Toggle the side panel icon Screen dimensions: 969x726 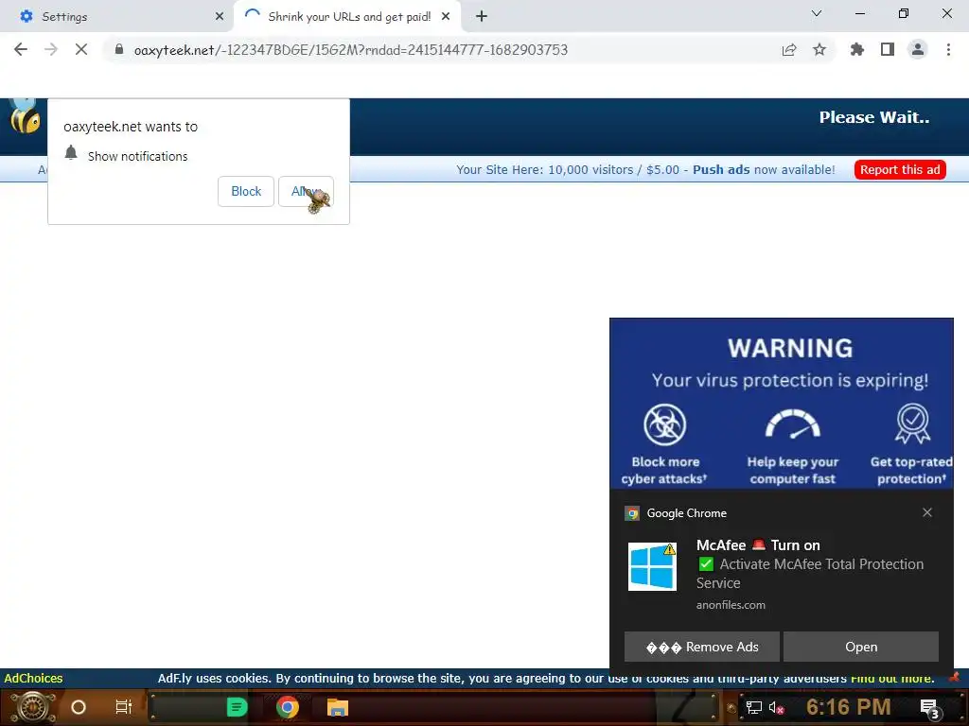[x=888, y=49]
